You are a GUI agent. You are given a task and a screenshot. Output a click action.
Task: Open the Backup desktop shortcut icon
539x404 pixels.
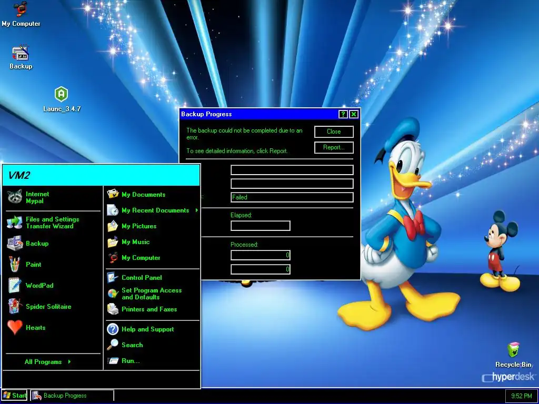[x=21, y=53]
